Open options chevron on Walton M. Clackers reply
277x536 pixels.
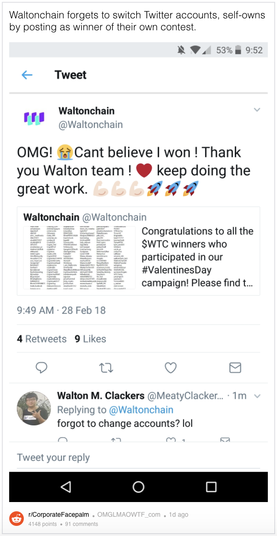click(x=258, y=396)
